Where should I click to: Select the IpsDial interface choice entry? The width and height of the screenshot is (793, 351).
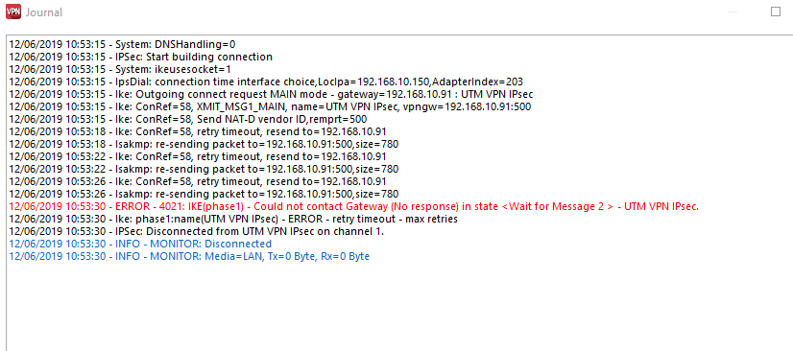tap(266, 82)
